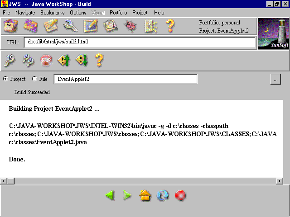Screen dimensions: 290x217
Task: Click the grayed-out Visual menu
Action: pyautogui.click(x=98, y=13)
